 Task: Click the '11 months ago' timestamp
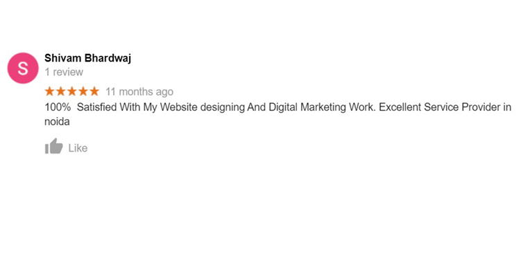139,92
